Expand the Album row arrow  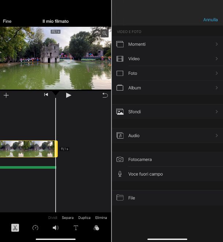[216, 88]
